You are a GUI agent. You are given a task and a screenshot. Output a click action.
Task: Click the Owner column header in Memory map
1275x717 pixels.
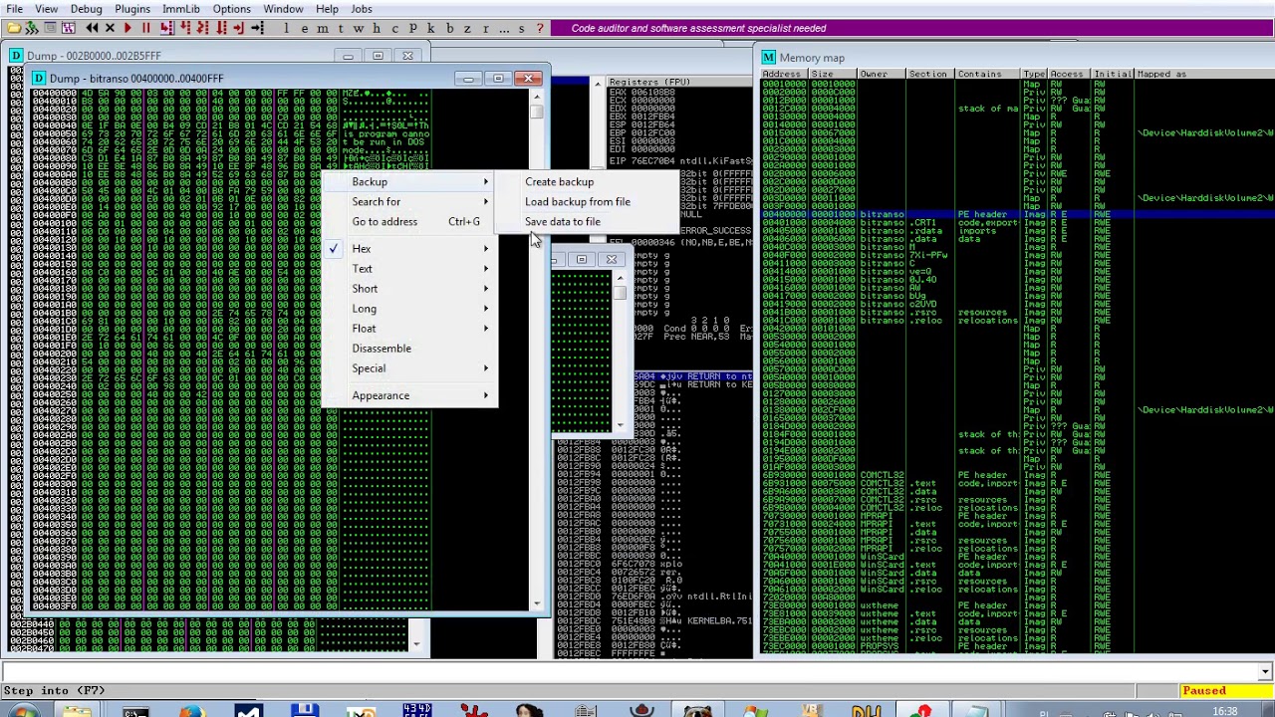pos(882,74)
